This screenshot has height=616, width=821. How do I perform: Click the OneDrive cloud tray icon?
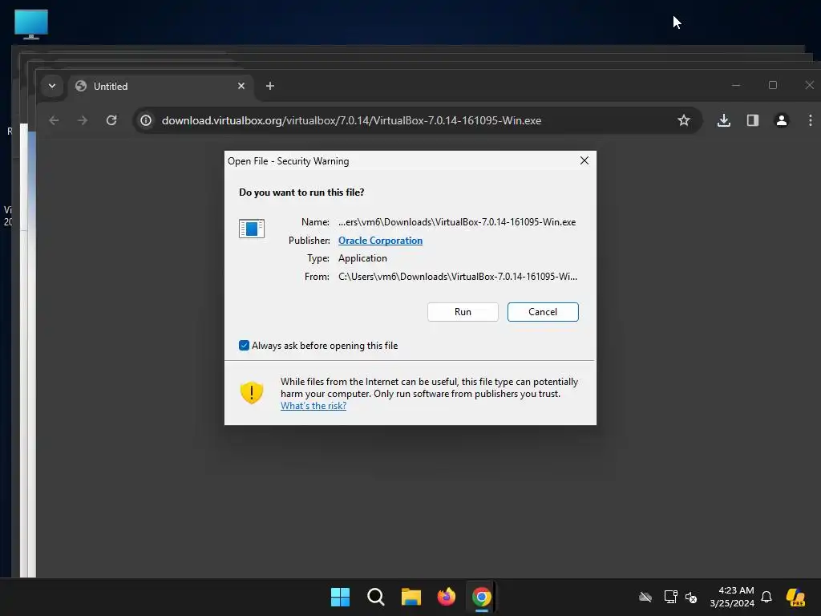(x=645, y=597)
